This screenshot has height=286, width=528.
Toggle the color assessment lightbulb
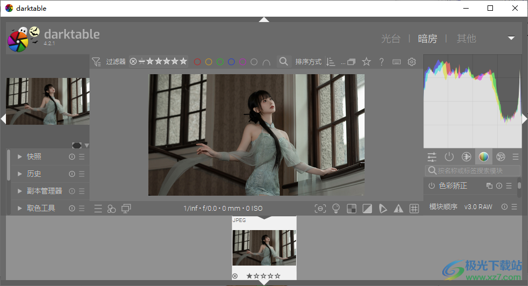click(335, 209)
